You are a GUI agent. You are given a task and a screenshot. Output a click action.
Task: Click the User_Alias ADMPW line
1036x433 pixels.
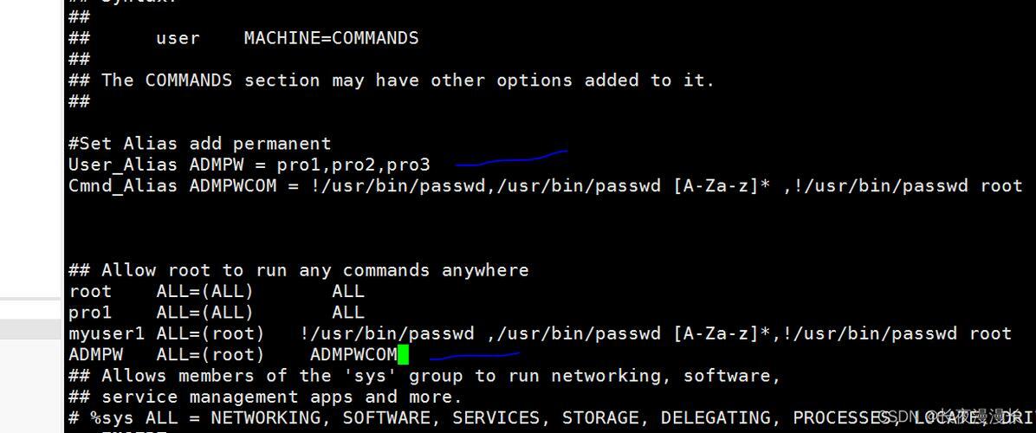(249, 165)
